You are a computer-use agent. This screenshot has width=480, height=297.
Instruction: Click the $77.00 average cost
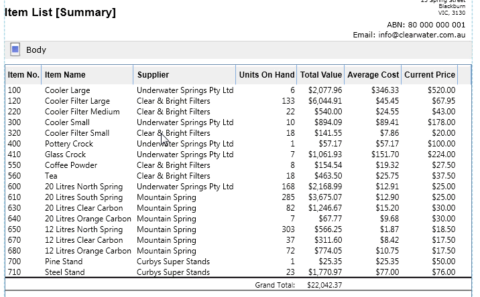click(x=387, y=272)
